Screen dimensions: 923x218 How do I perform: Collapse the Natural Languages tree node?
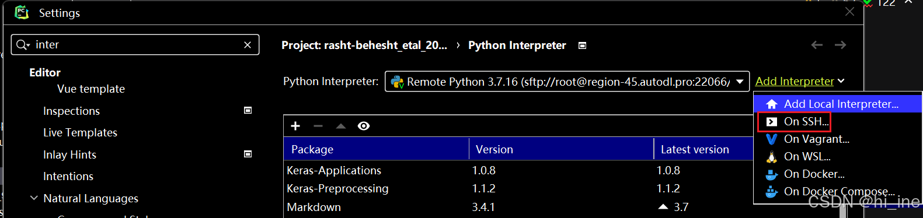34,198
